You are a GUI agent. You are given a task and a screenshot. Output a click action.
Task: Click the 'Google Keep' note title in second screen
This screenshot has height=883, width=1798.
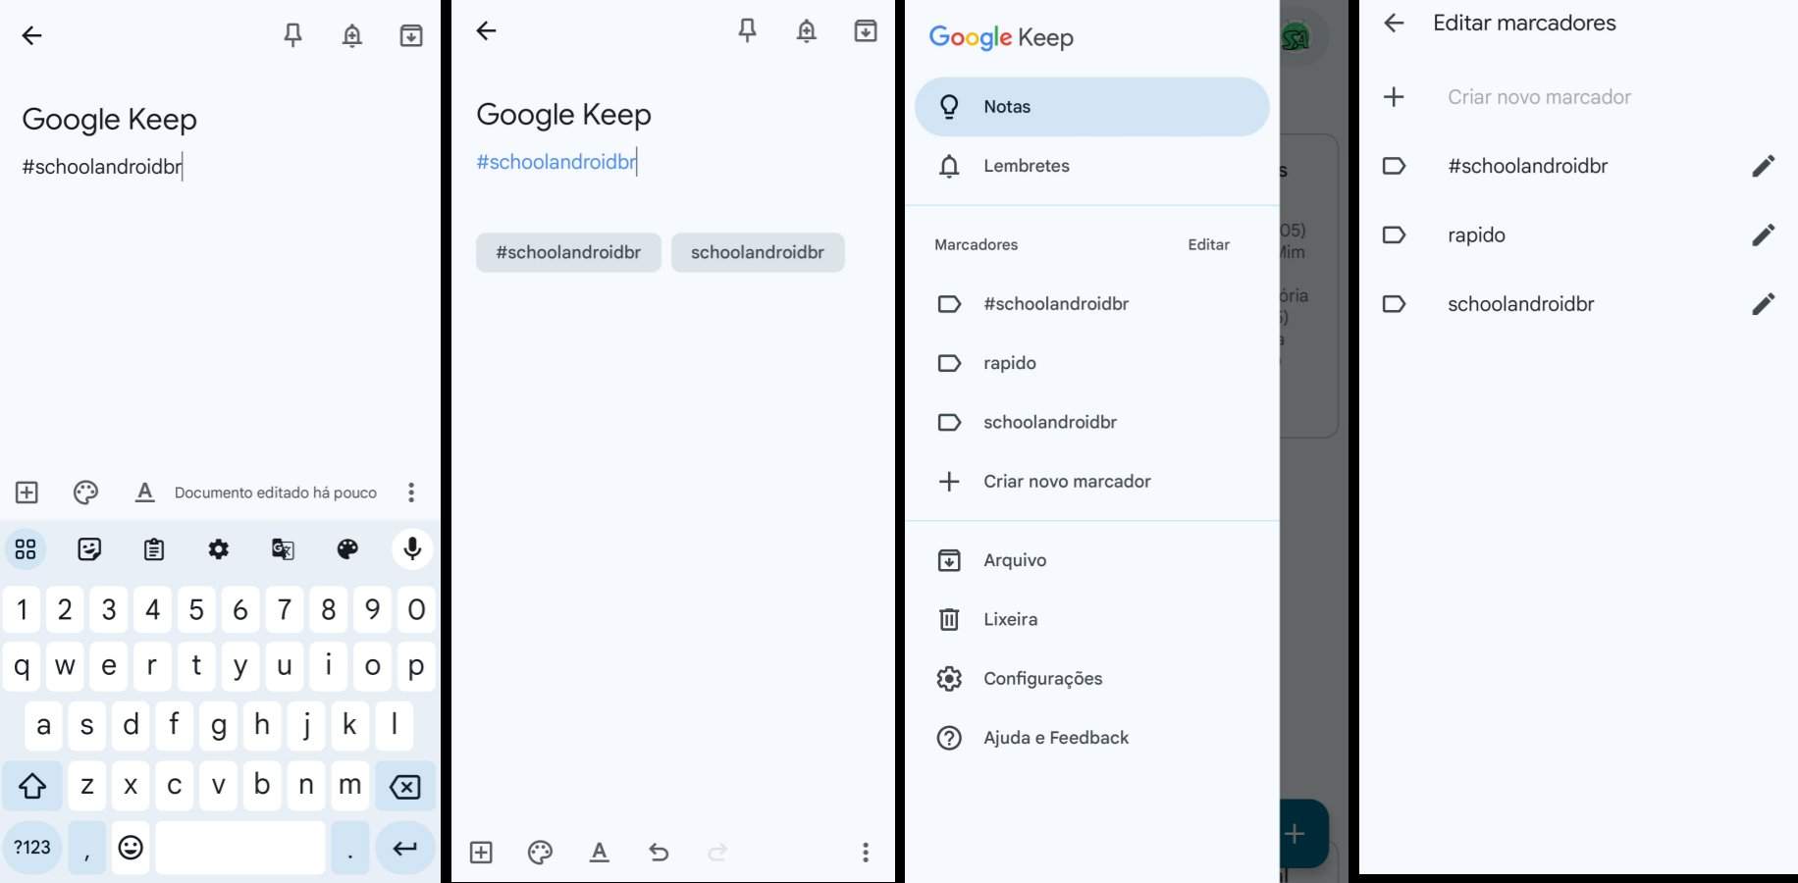[x=563, y=115]
